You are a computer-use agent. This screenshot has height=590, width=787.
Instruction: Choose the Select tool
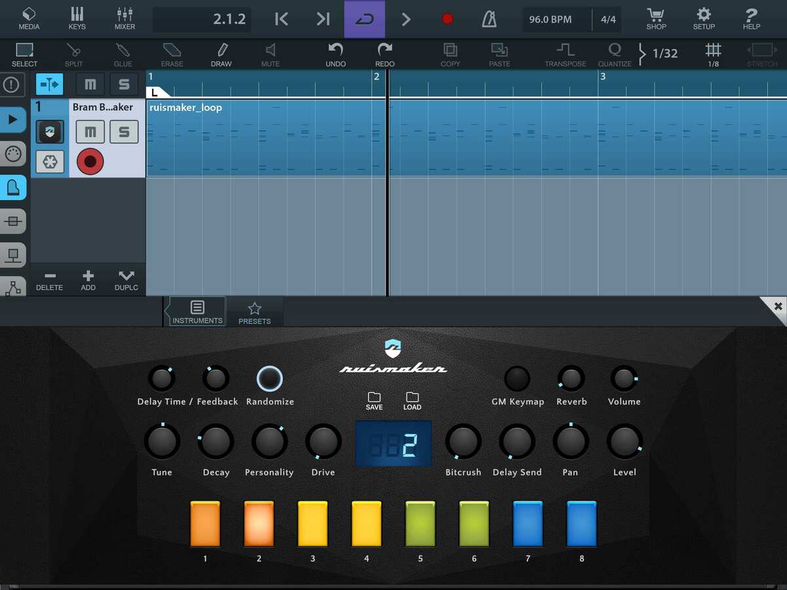[24, 54]
